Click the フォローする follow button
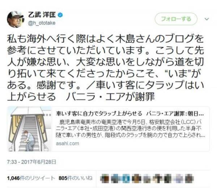 pos(176,19)
